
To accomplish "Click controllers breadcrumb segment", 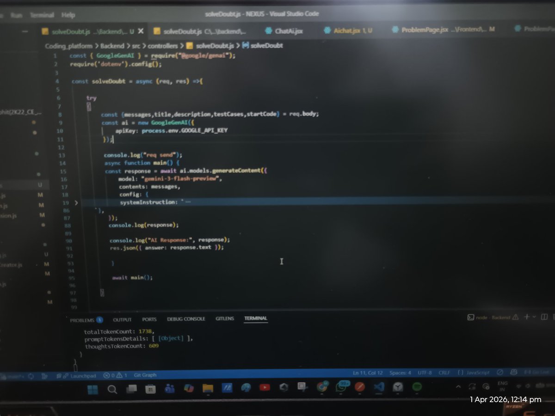I will (162, 46).
